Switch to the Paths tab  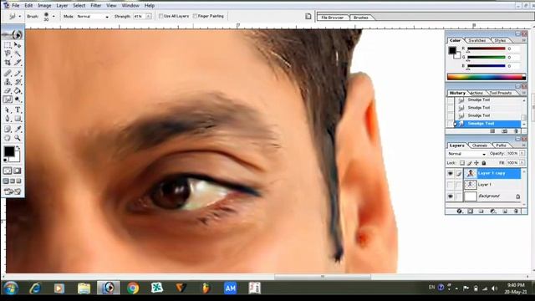pyautogui.click(x=501, y=145)
